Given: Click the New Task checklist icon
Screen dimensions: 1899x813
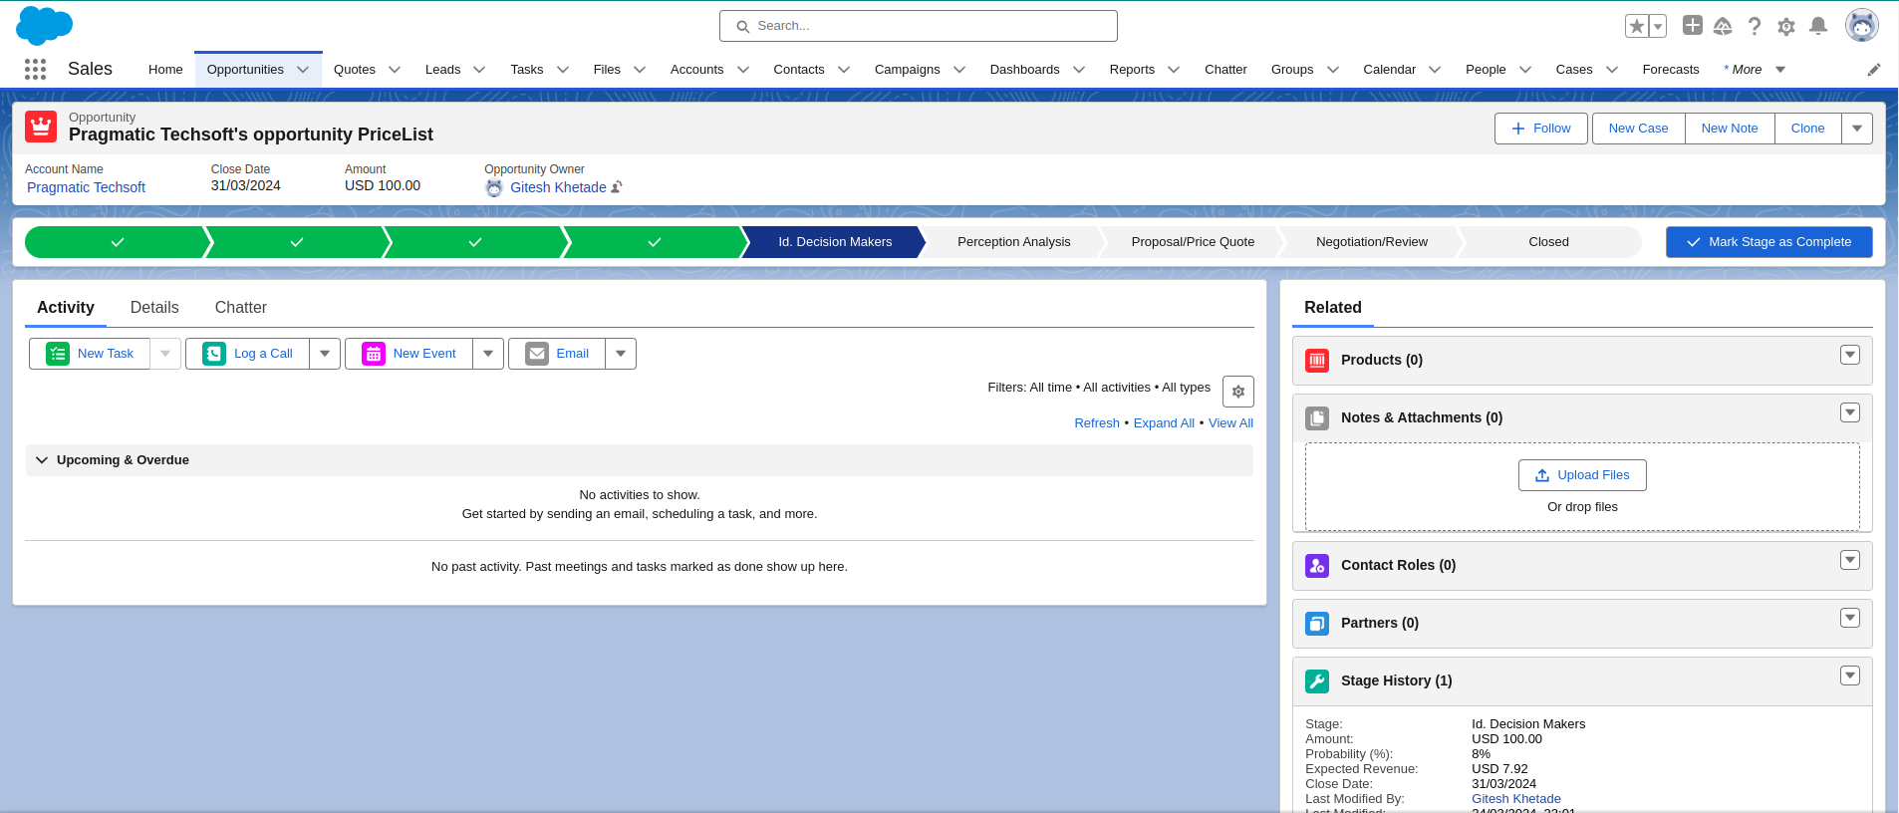Looking at the screenshot, I should point(58,354).
